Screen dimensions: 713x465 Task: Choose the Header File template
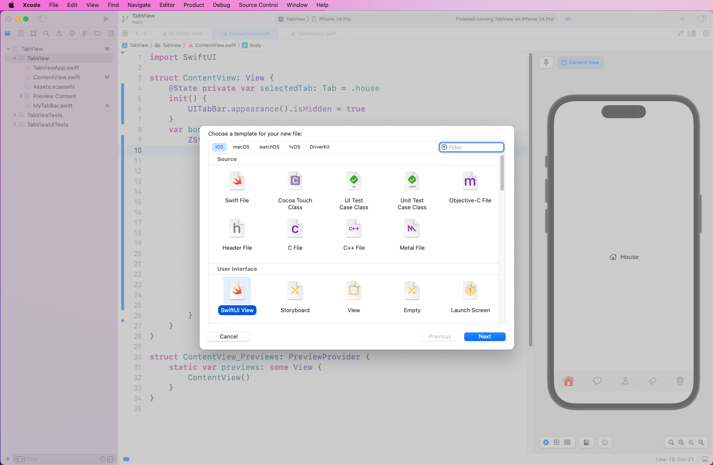[x=237, y=235]
